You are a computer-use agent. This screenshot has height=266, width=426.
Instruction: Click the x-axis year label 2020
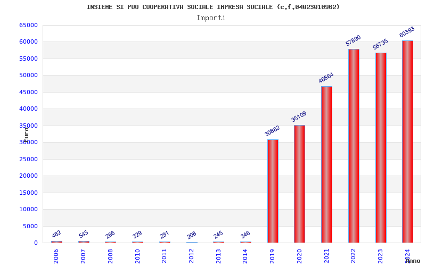coord(299,256)
